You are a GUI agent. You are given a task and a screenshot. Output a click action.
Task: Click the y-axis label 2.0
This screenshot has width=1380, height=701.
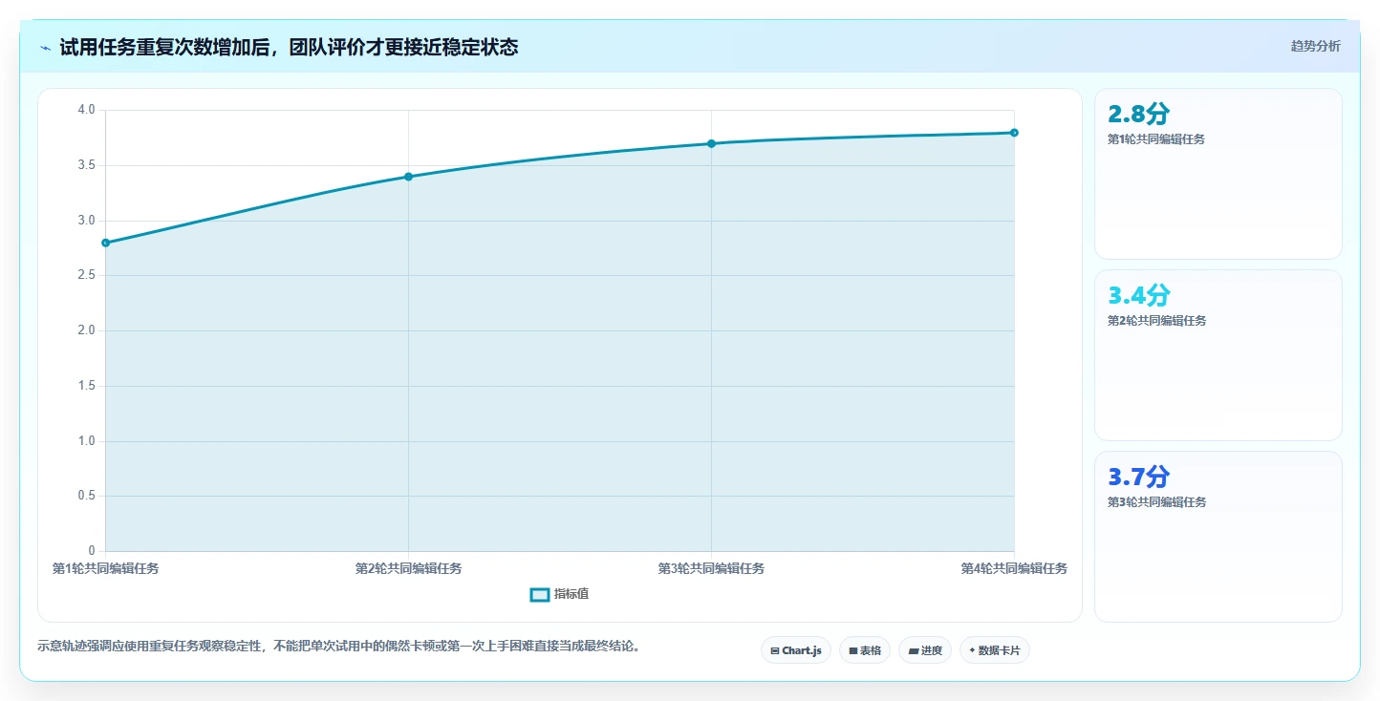point(86,330)
